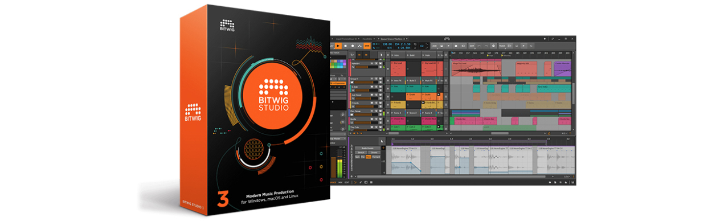Select the Pitch expression tab
Screen dimensions: 712x221
[x=369, y=157]
